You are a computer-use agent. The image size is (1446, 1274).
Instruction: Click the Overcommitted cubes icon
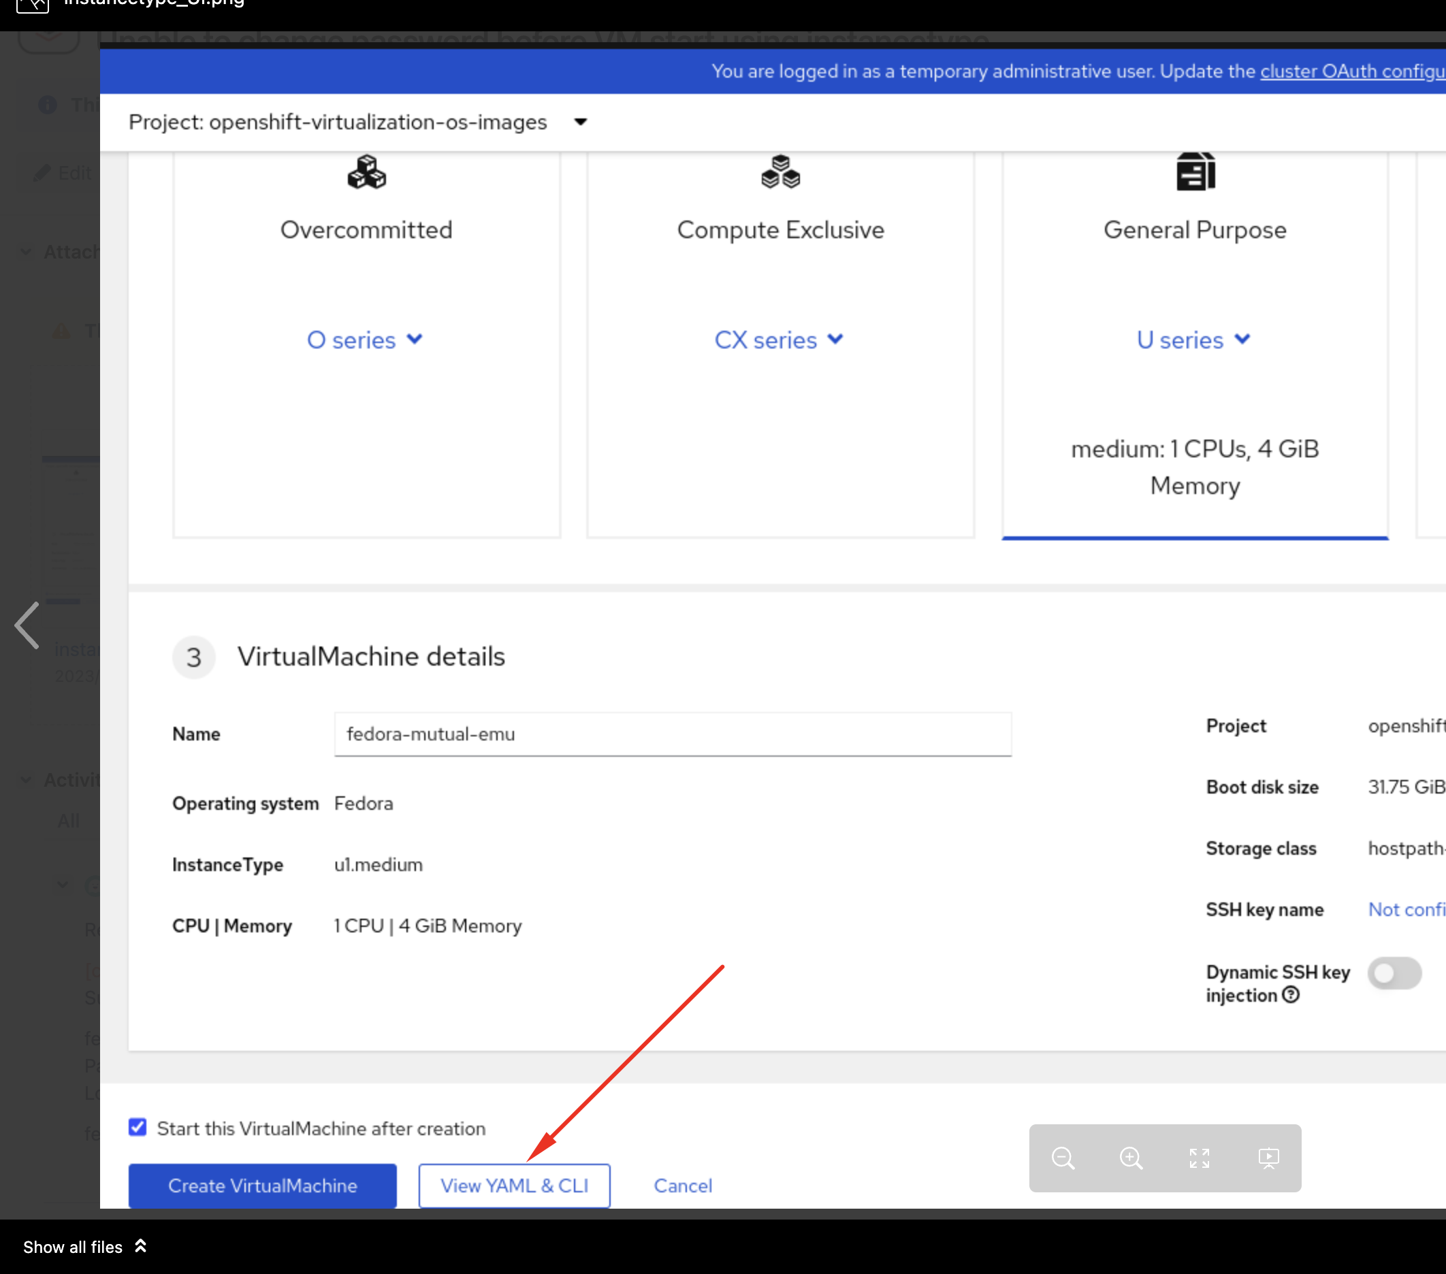[366, 173]
